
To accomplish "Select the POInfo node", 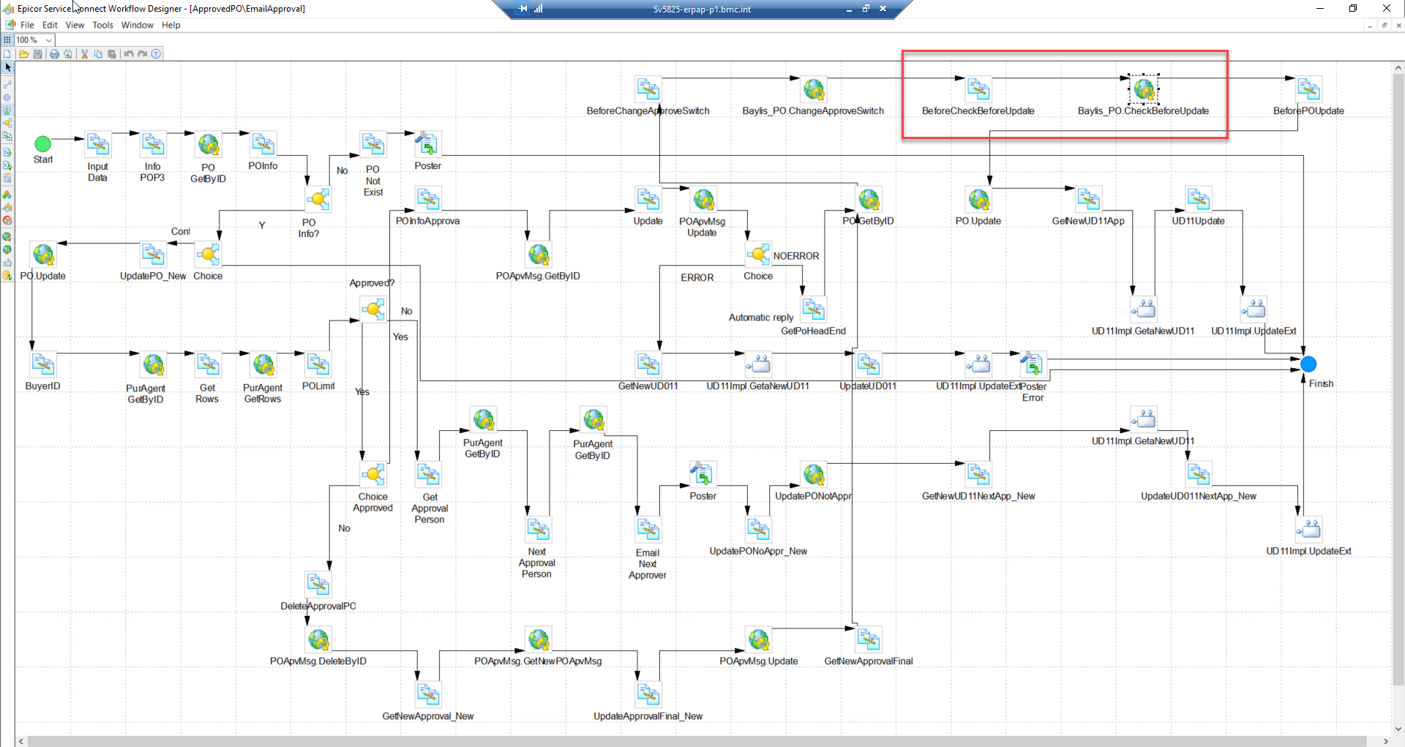I will (x=263, y=145).
